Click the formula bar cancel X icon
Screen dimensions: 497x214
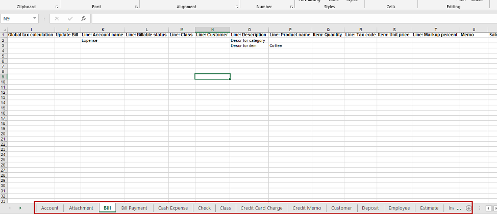(57, 19)
